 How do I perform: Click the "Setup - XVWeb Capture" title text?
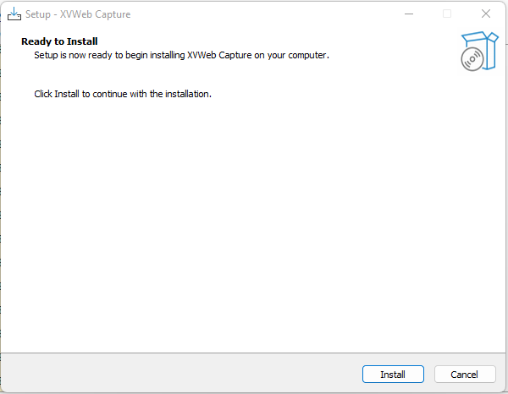click(78, 14)
